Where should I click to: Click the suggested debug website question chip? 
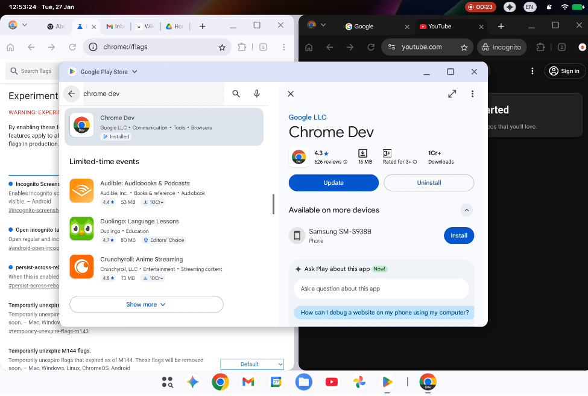click(384, 312)
